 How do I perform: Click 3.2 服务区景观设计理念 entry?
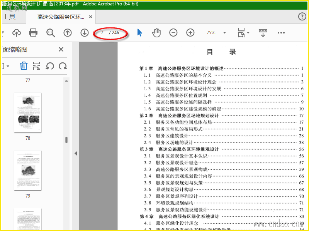[224, 162]
